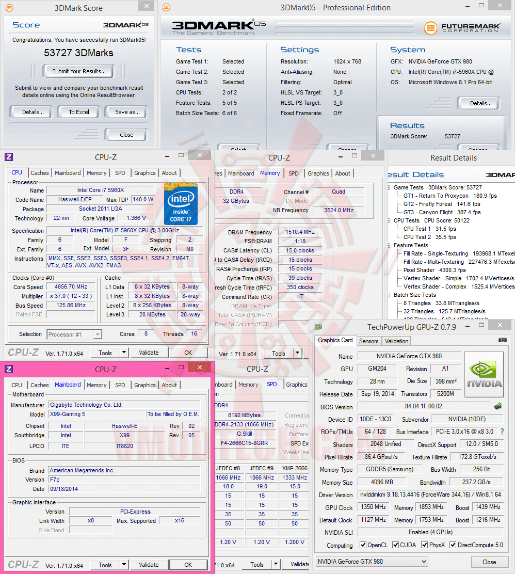Click OK in the pink Mainboard CPU-Z window
This screenshot has width=515, height=574.
(x=188, y=565)
